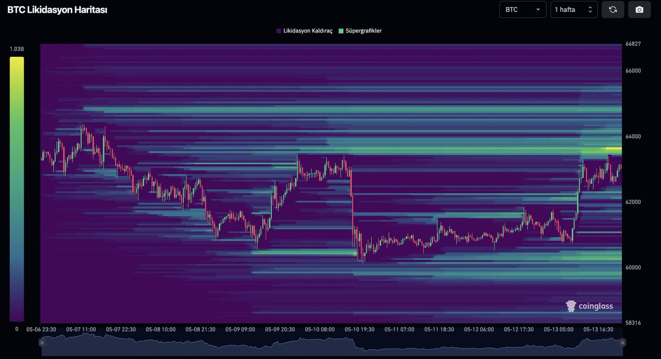Click the heatmap color scale bar
The image size is (661, 359).
17,189
